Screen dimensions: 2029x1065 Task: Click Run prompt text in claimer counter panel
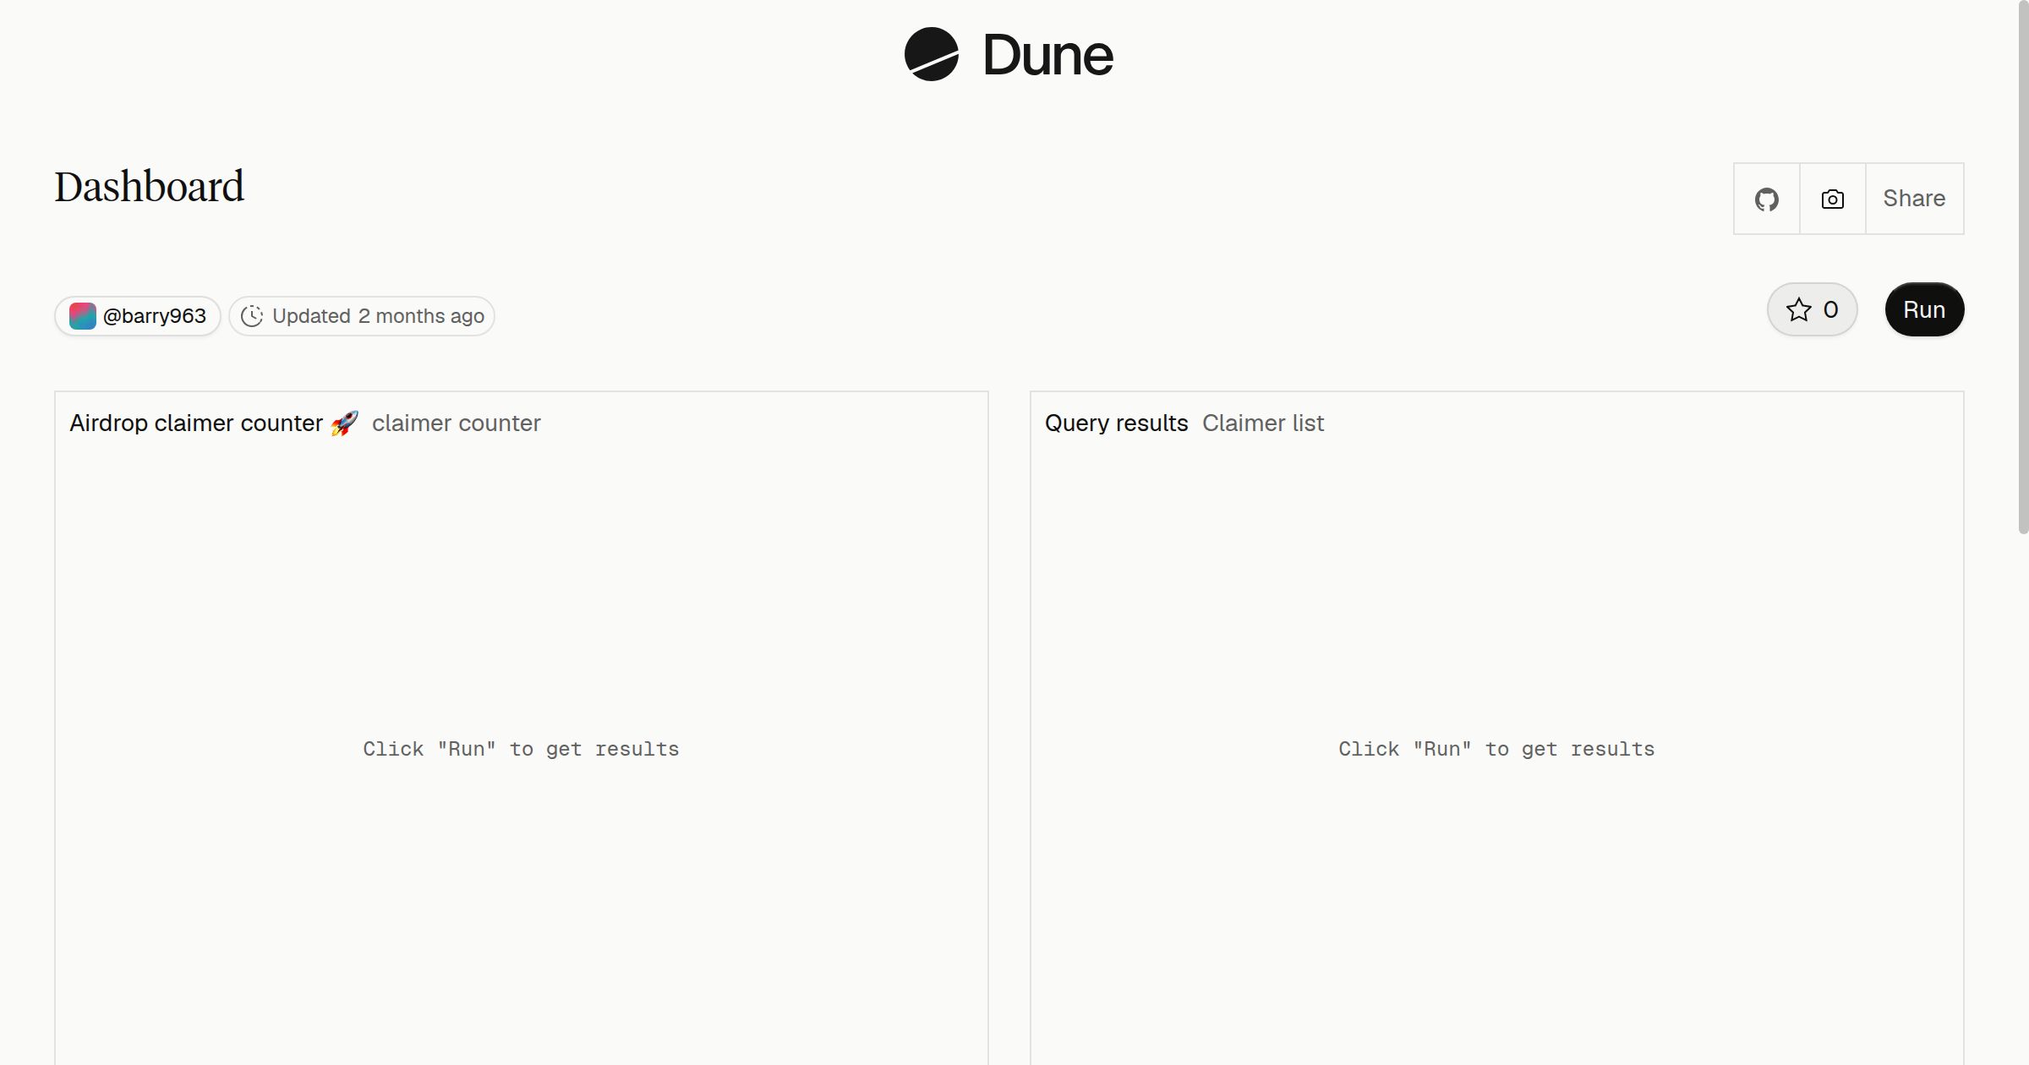(521, 749)
